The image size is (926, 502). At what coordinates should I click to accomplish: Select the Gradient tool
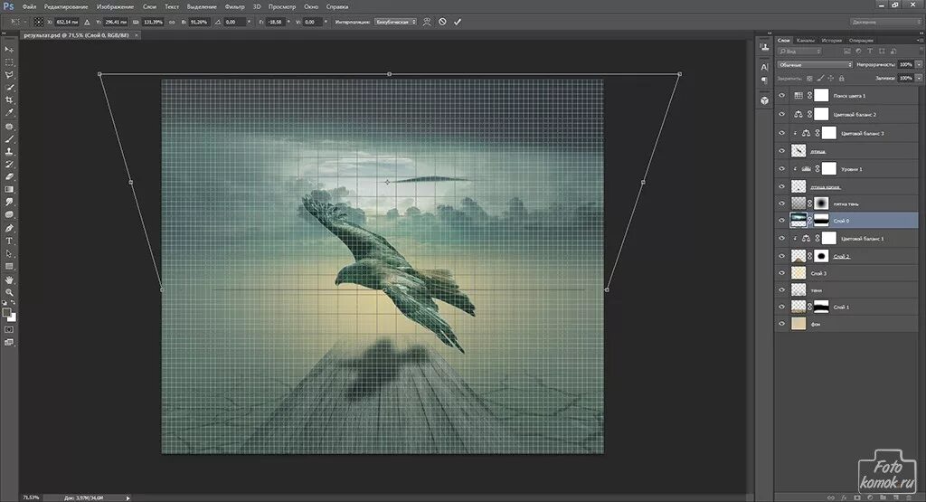tap(9, 190)
